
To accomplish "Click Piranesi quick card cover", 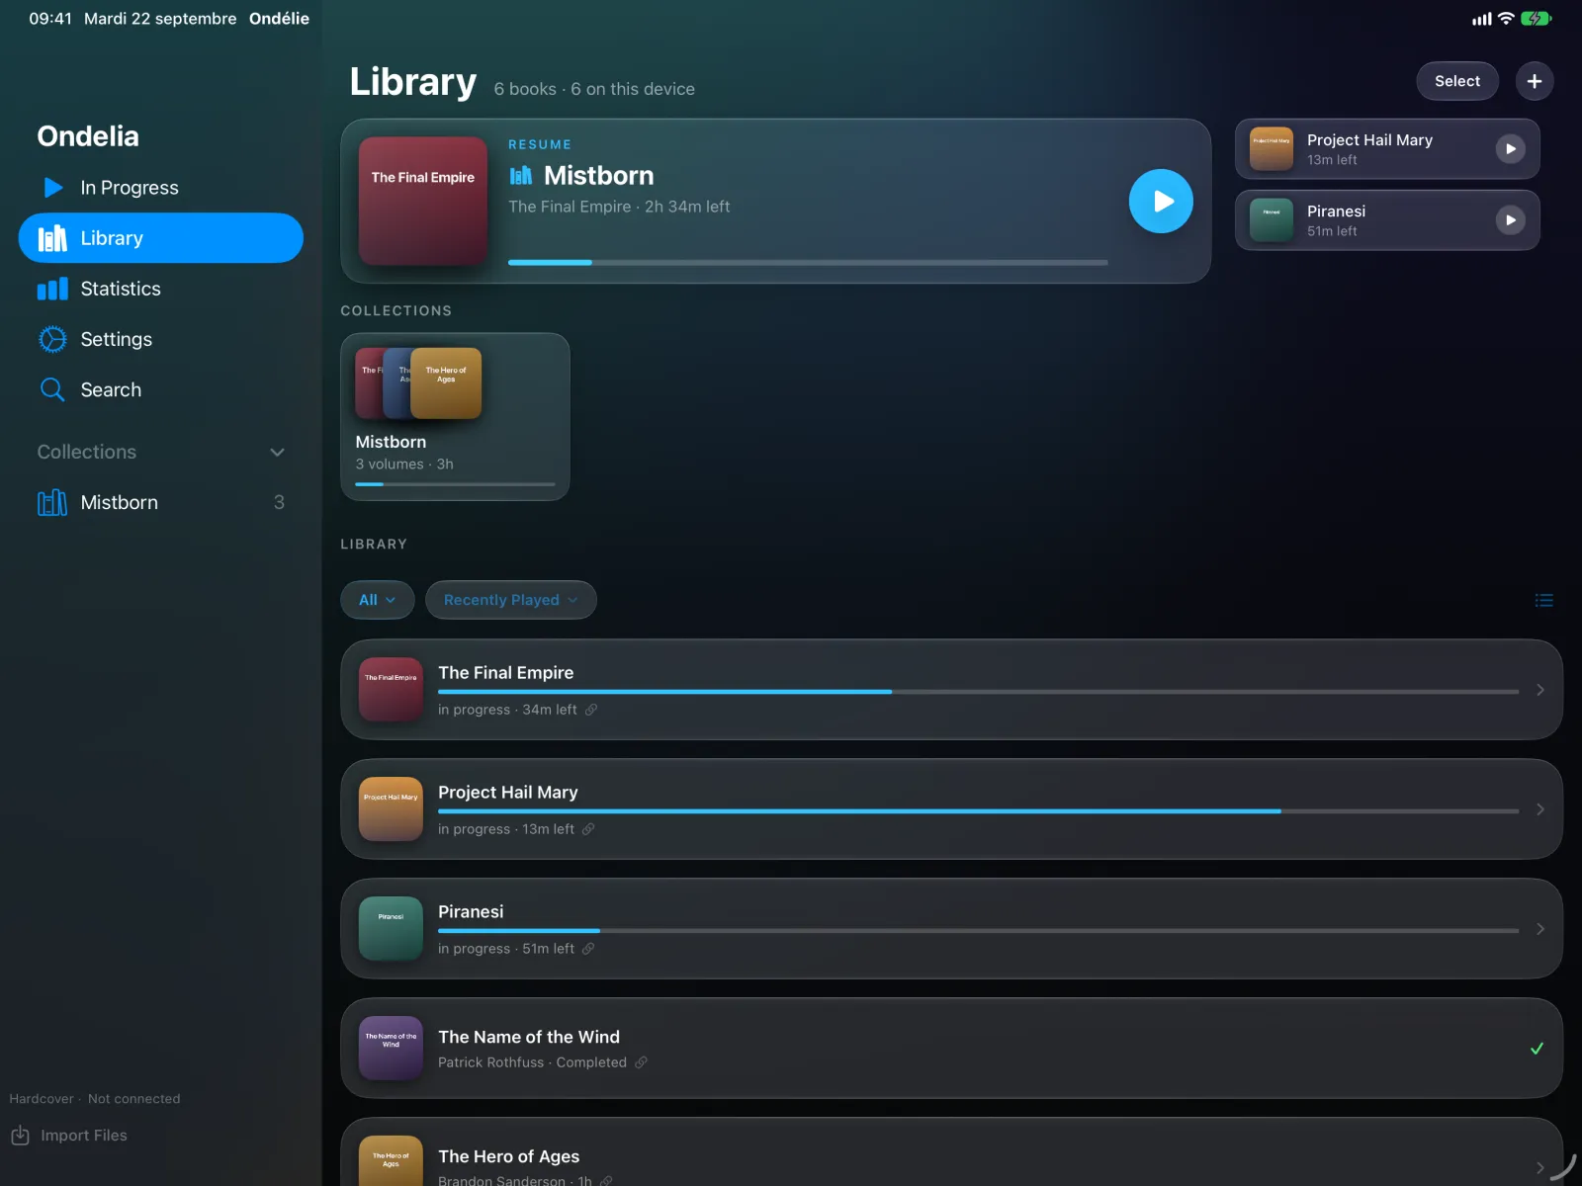I will (x=1272, y=220).
